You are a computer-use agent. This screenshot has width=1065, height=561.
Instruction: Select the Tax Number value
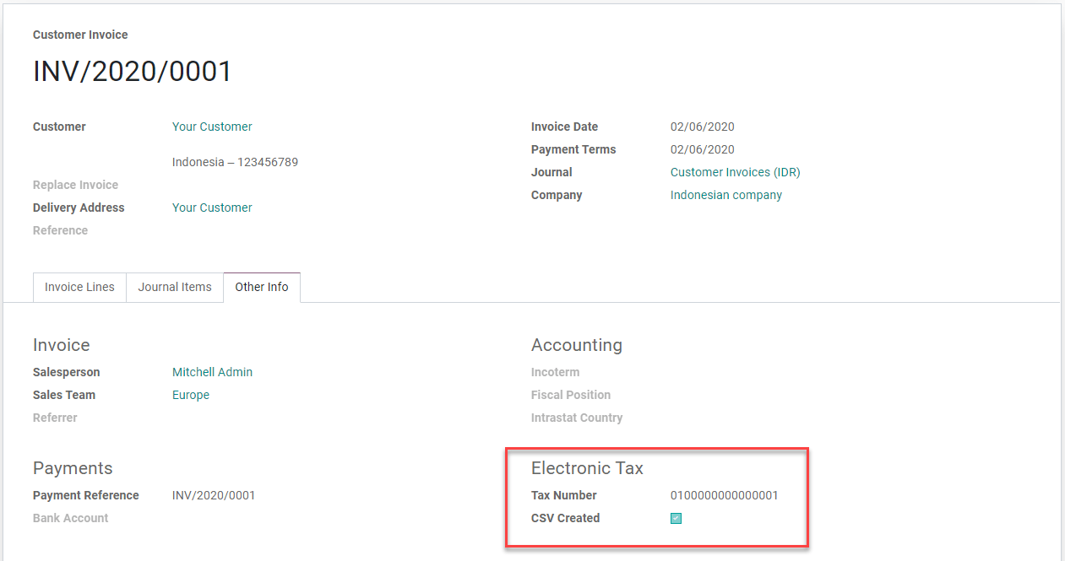click(724, 495)
